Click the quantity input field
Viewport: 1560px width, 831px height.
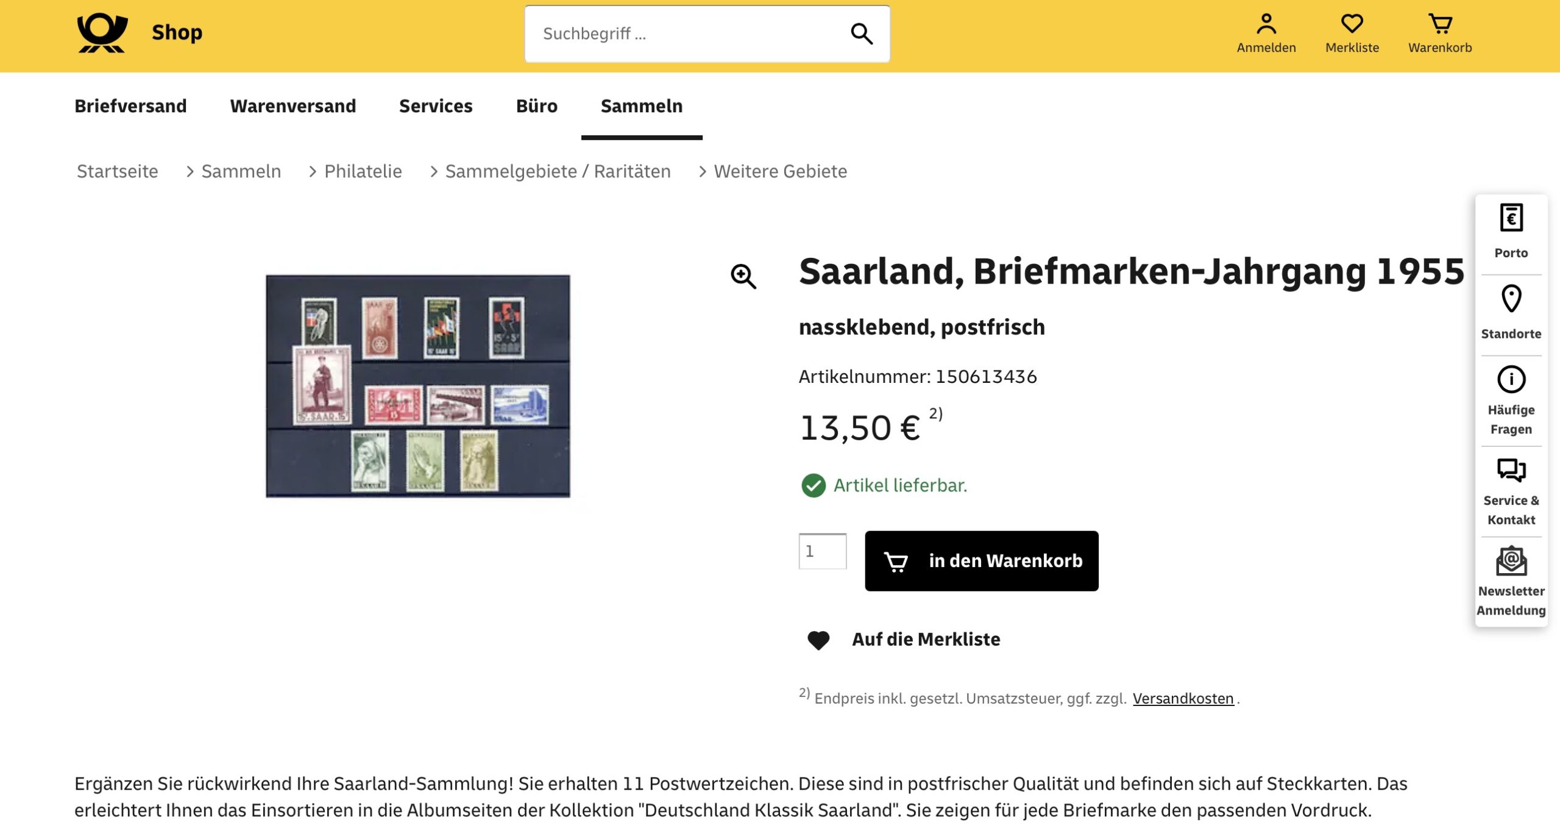(822, 551)
